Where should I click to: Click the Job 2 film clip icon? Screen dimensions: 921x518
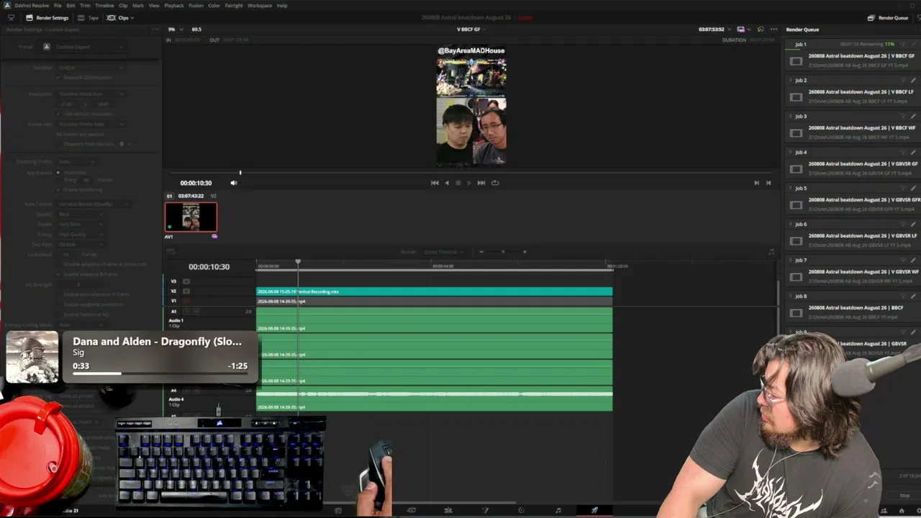coord(796,97)
